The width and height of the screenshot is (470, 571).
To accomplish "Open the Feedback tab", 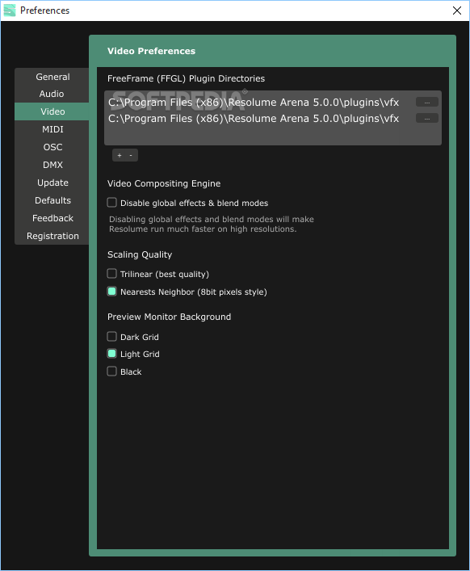I will point(52,219).
